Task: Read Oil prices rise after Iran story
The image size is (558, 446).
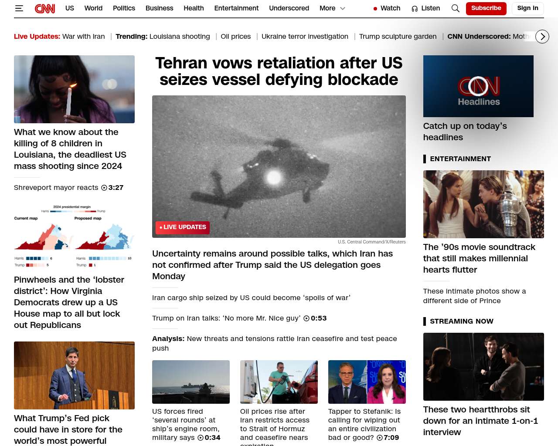Action: click(275, 427)
